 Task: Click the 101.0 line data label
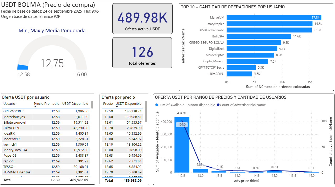click(182, 125)
